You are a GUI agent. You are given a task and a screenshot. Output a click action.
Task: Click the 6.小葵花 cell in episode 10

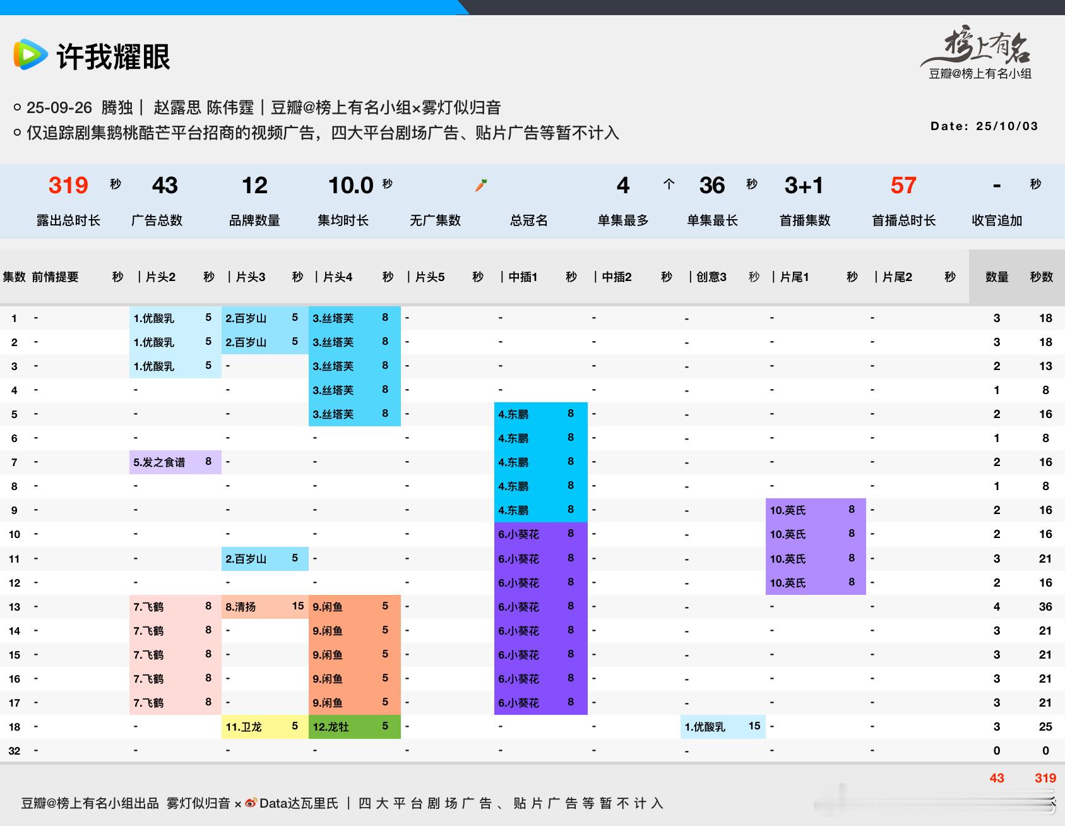point(541,534)
